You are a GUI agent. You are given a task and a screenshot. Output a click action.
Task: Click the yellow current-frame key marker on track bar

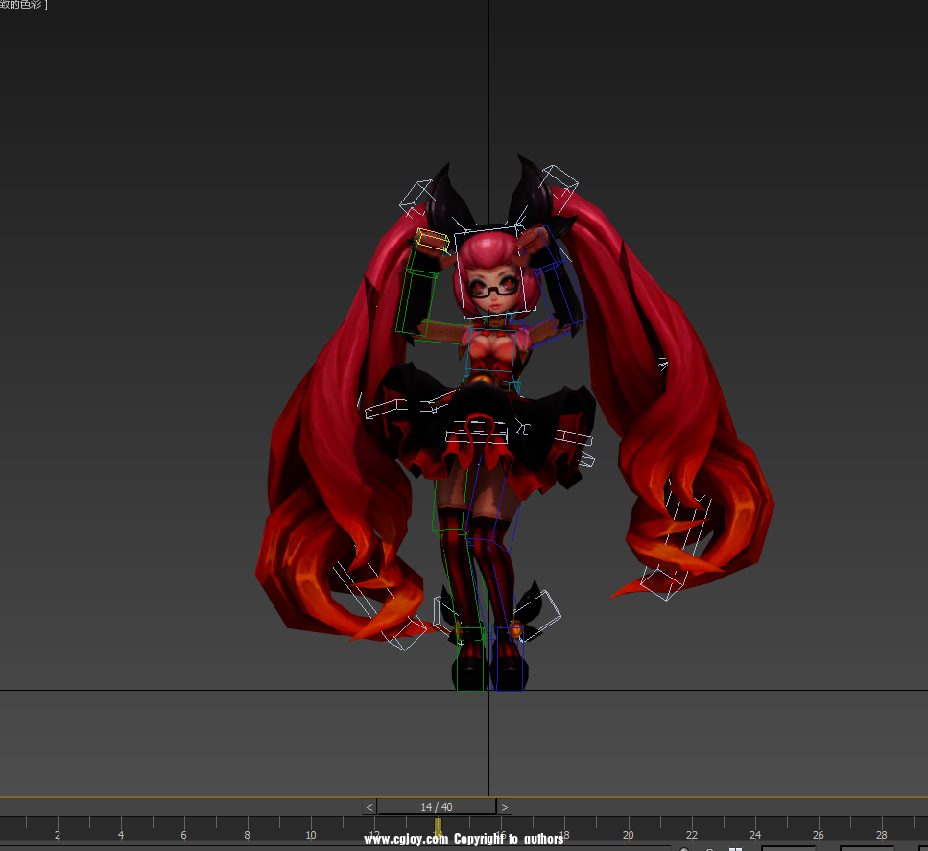(x=438, y=827)
